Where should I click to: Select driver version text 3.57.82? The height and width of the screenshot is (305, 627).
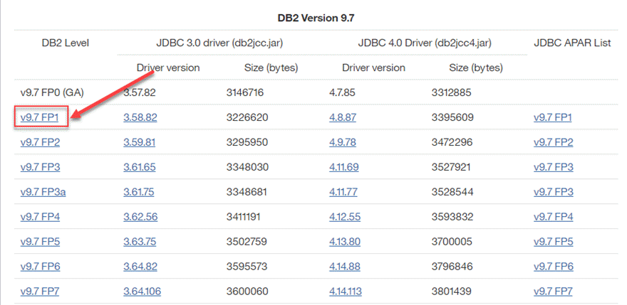click(140, 93)
